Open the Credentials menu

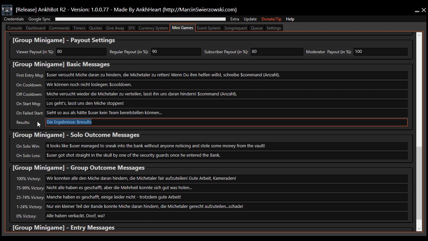[14, 19]
